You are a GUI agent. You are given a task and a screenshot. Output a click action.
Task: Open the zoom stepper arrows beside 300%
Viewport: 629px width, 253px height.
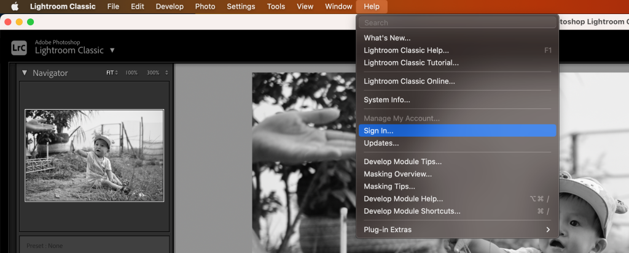(x=166, y=73)
